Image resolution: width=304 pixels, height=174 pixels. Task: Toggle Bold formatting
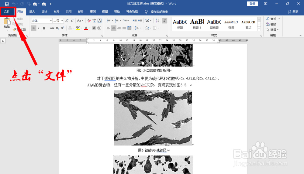33,28
